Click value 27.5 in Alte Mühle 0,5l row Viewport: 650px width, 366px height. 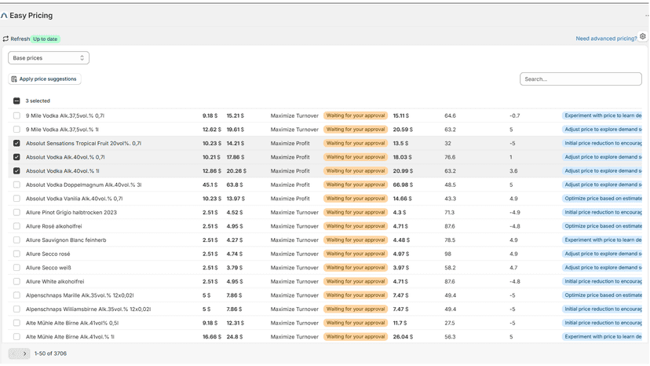(450, 323)
